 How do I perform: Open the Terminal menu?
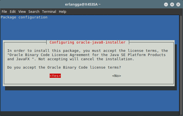(49, 12)
